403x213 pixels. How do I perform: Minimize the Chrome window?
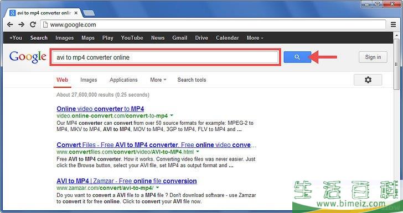click(x=366, y=4)
